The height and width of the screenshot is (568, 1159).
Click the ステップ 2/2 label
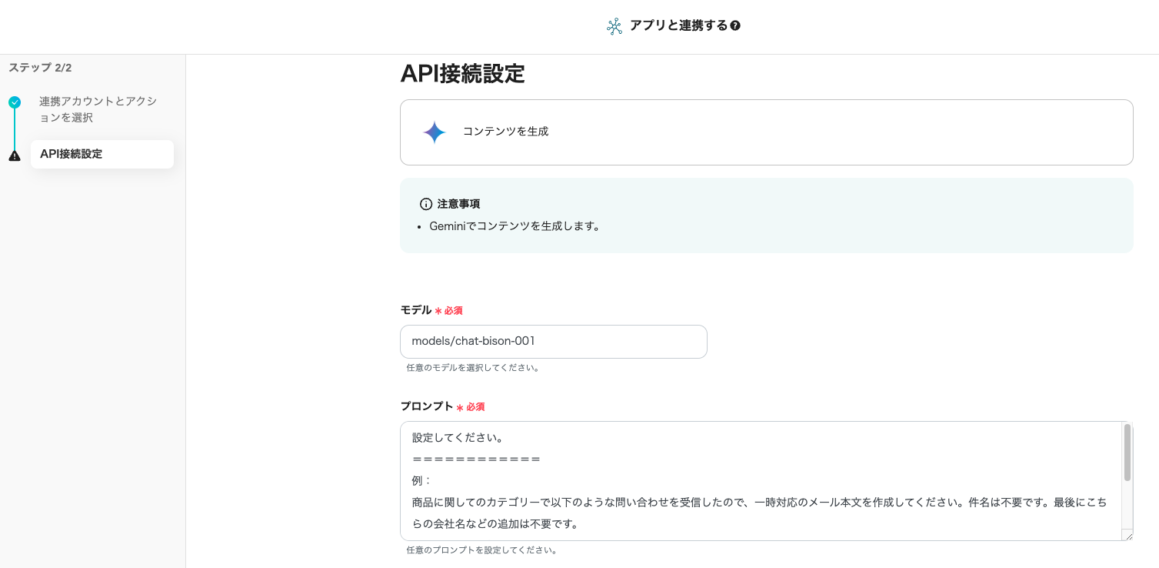click(x=40, y=68)
